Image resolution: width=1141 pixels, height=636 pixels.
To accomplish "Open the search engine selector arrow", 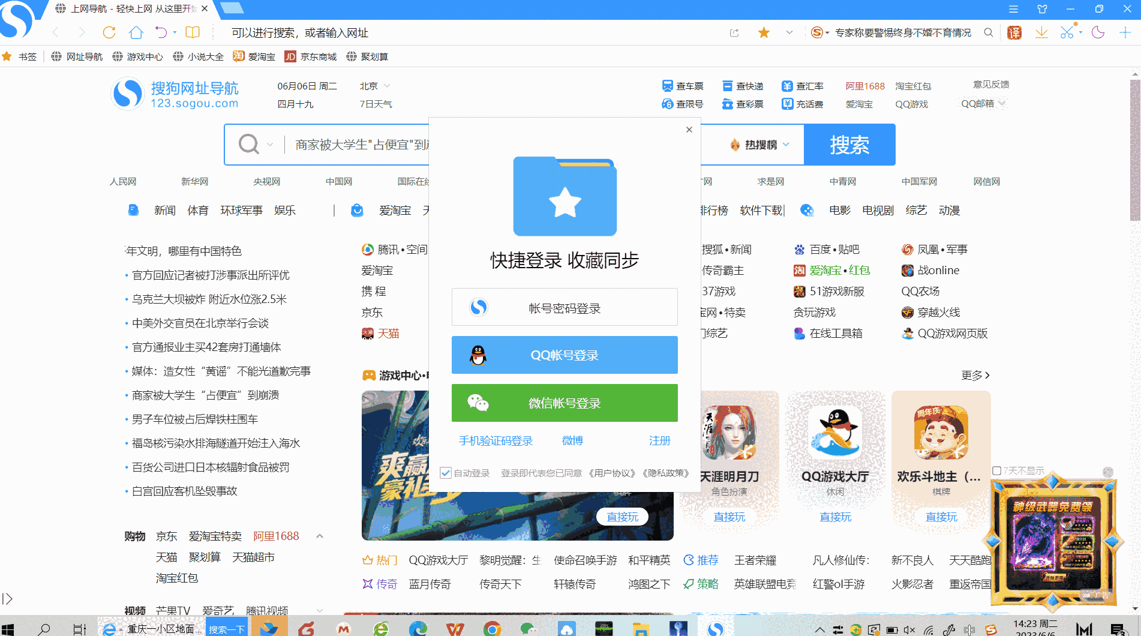I will click(x=271, y=145).
